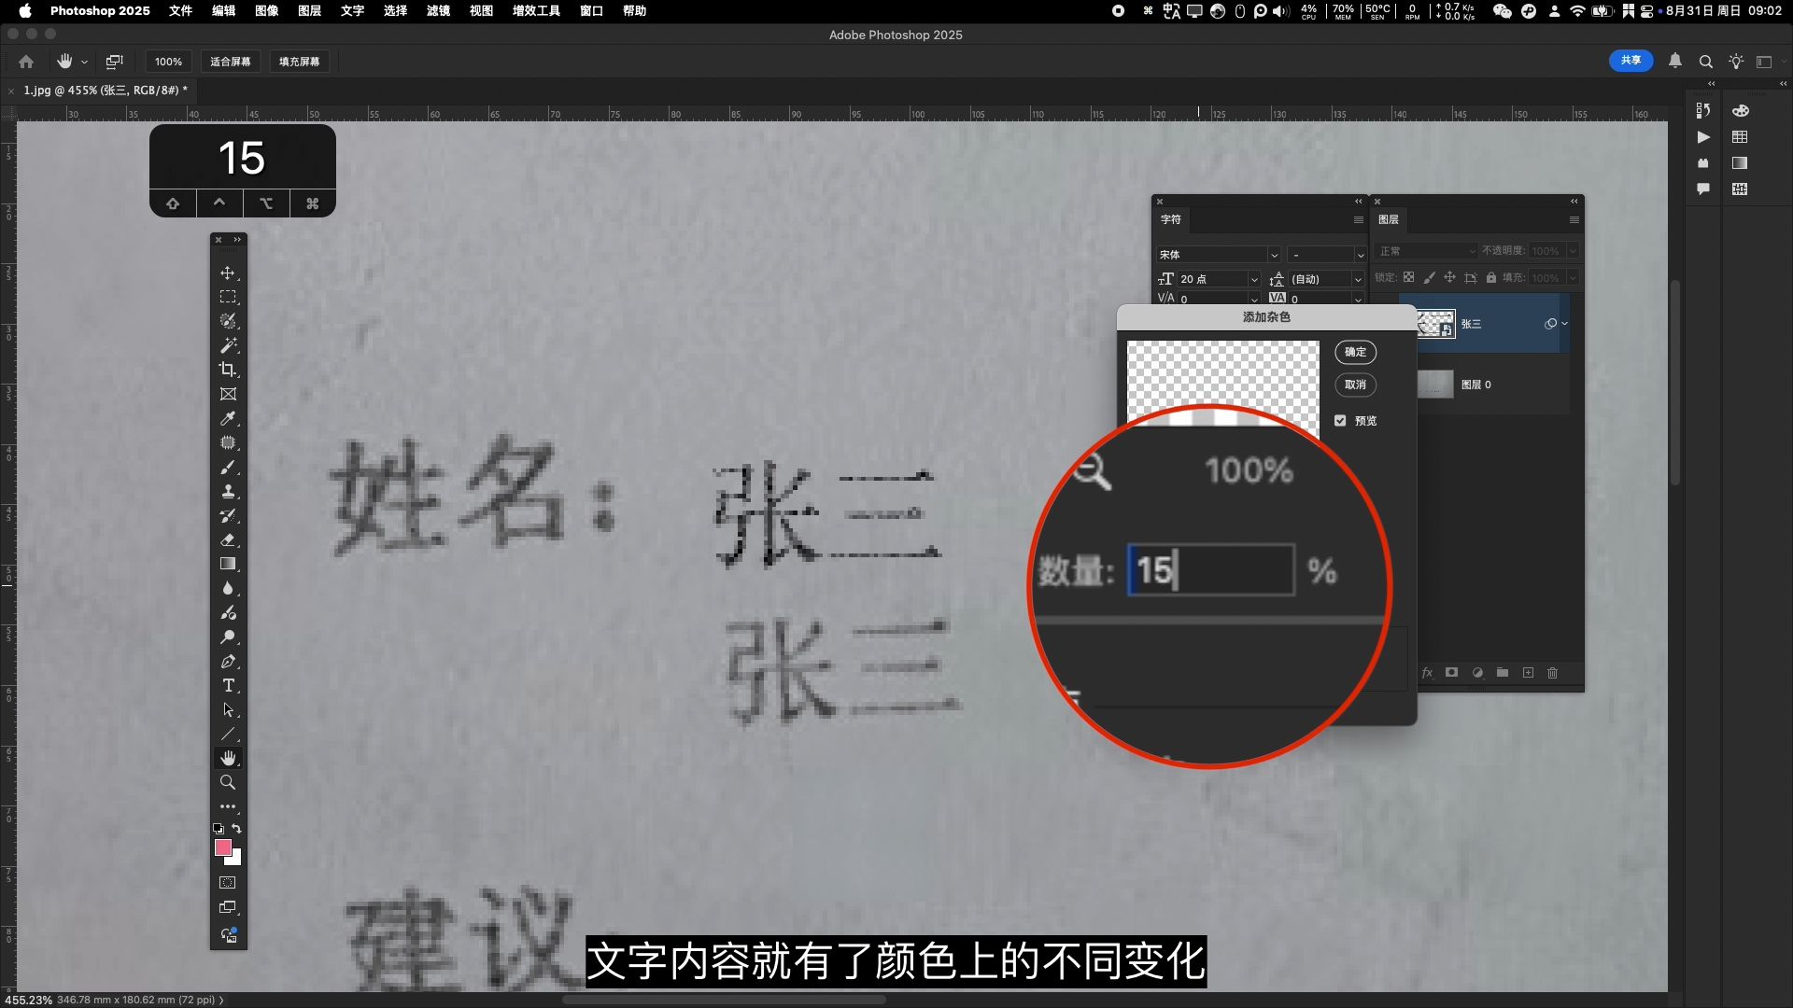Click the 适合屏幕 button
1793x1008 pixels.
click(230, 62)
